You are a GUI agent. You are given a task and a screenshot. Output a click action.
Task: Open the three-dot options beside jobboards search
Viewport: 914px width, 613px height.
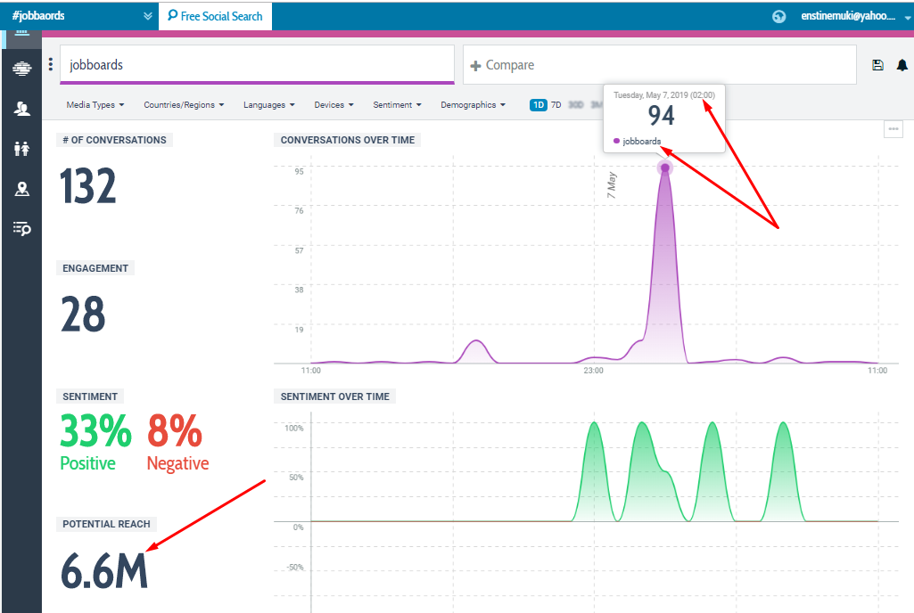51,64
